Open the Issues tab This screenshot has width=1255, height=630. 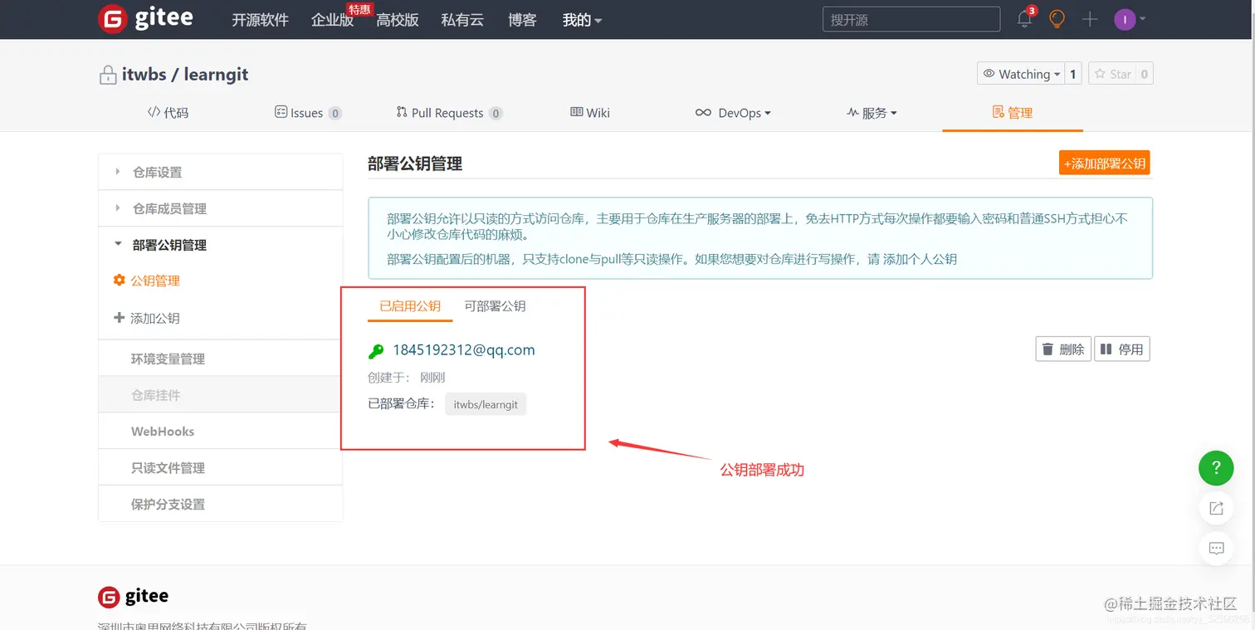[x=308, y=113]
